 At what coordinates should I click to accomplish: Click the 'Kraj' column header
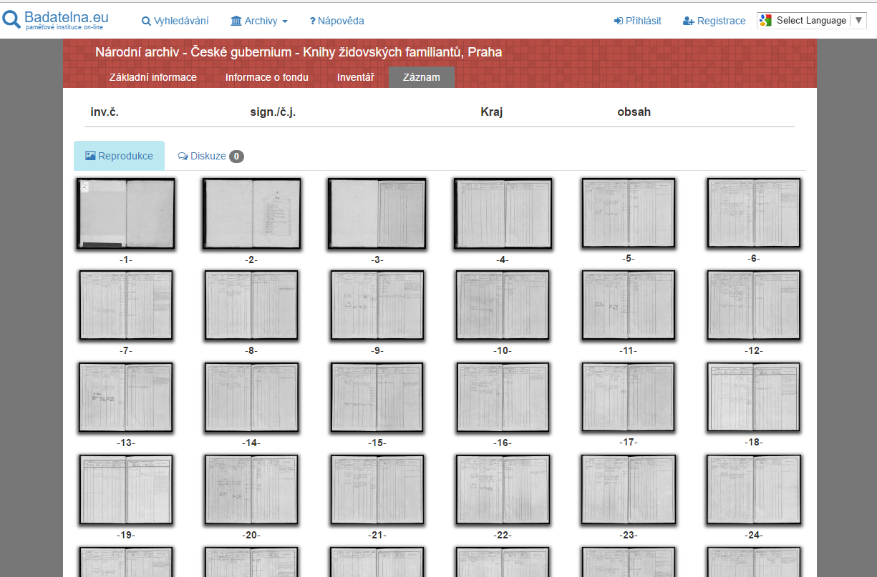(492, 112)
